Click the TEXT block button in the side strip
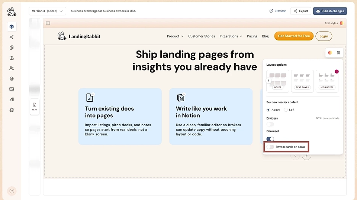357x200 pixels. pyautogui.click(x=35, y=106)
